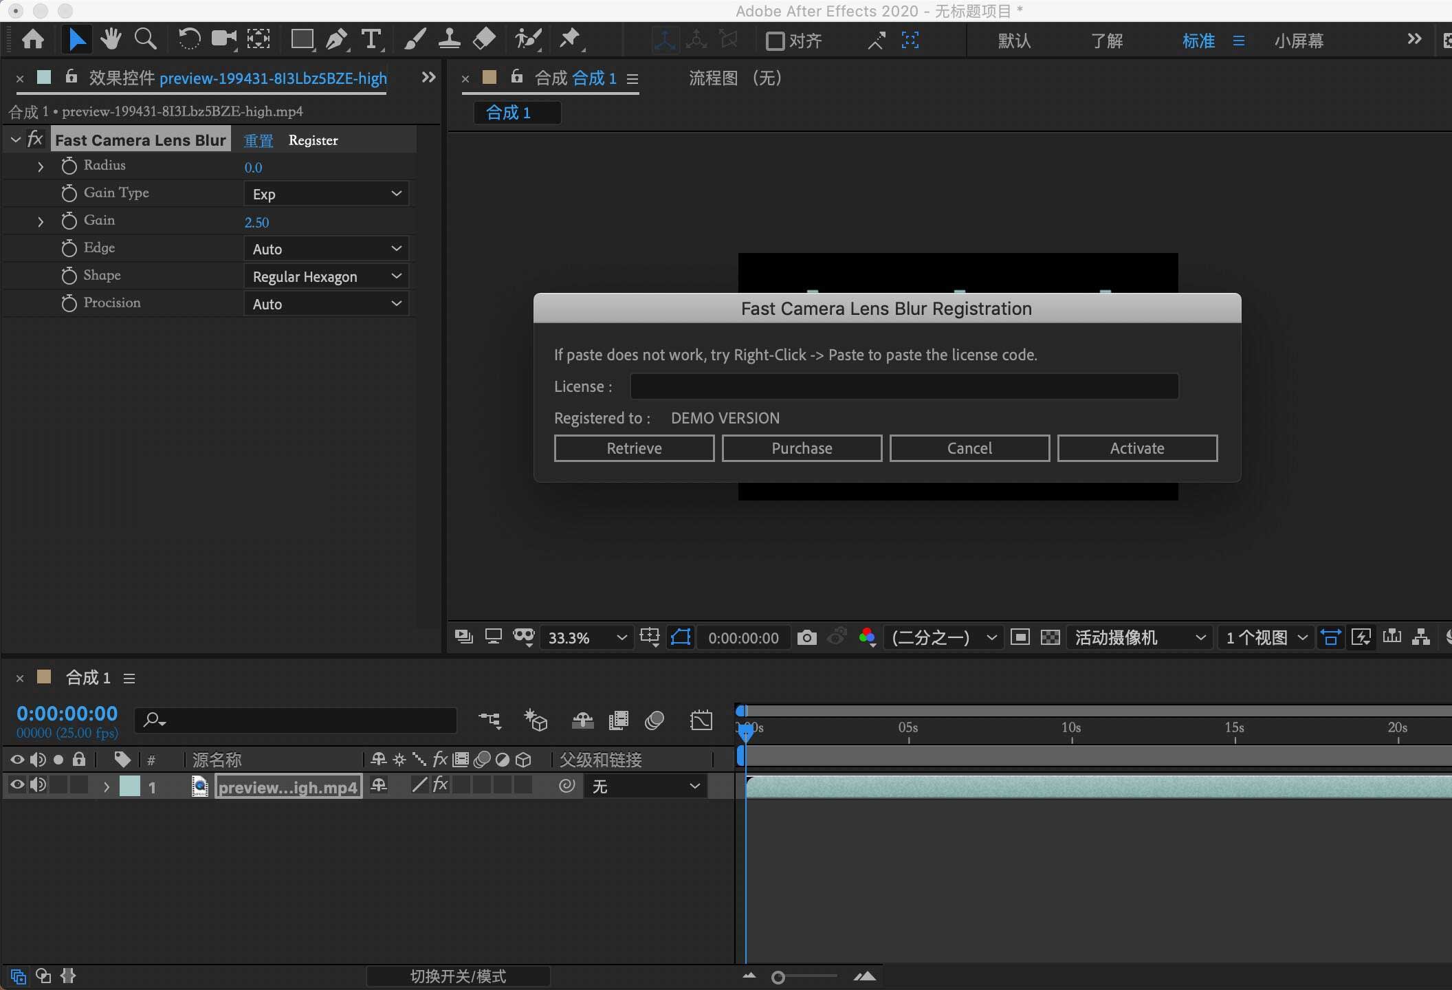Expand the Gain property
Image resolution: width=1452 pixels, height=990 pixels.
[41, 221]
